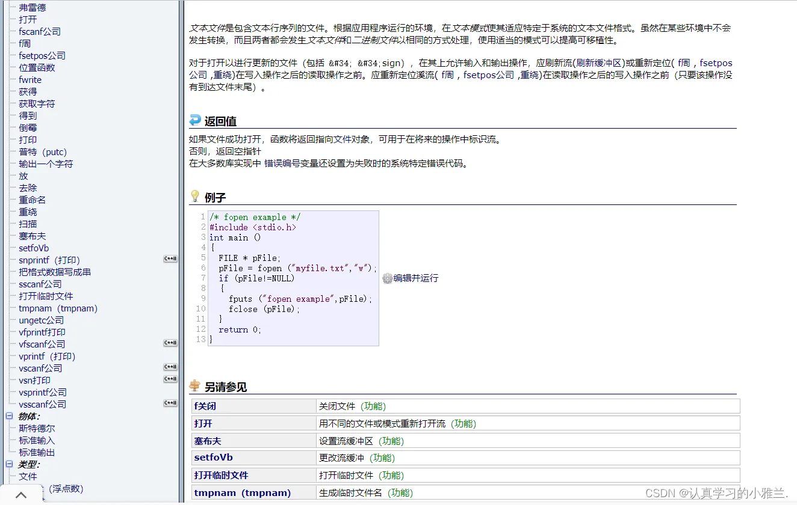Click the signpost icon beside 另请参见
797x505 pixels.
click(195, 386)
